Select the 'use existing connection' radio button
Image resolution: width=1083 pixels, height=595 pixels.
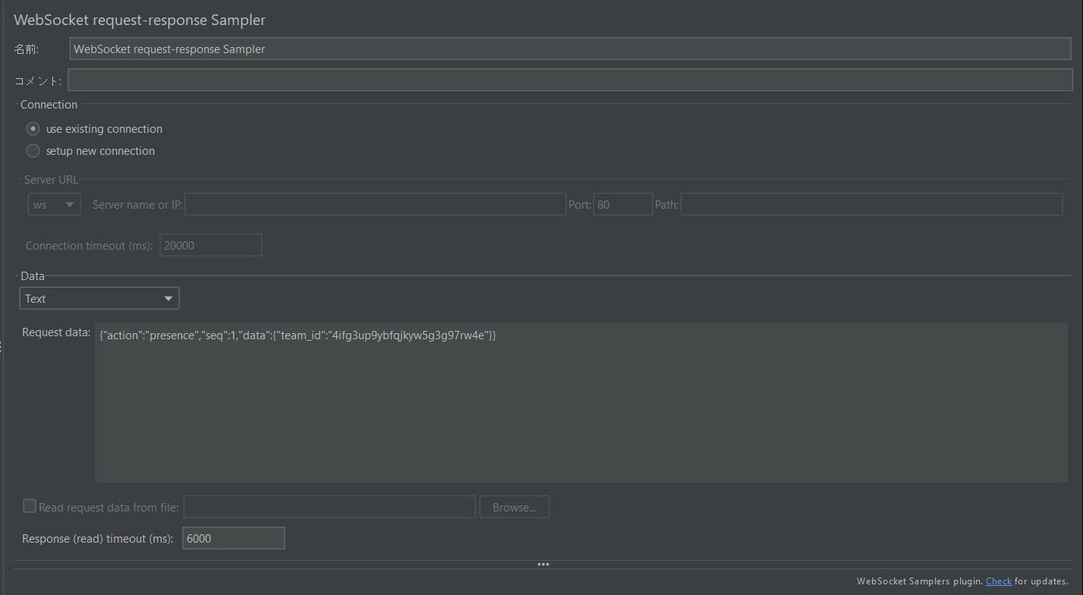click(33, 128)
